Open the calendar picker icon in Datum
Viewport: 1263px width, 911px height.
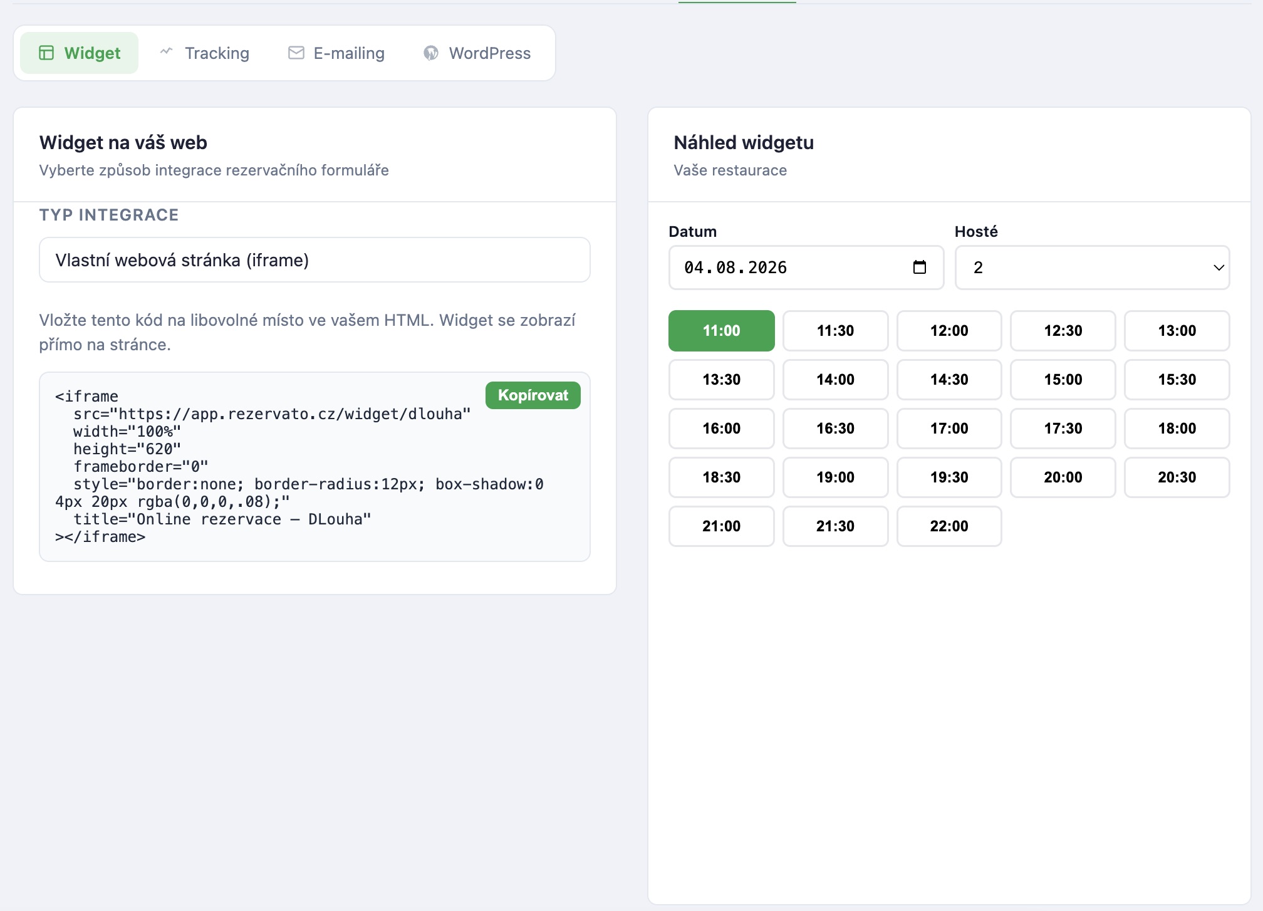(919, 268)
